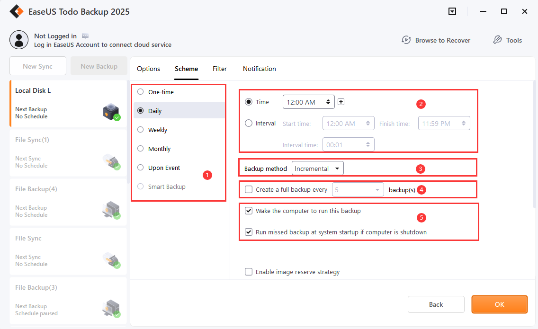Switch to the Scheme tab
Image resolution: width=538 pixels, height=329 pixels.
coord(186,69)
